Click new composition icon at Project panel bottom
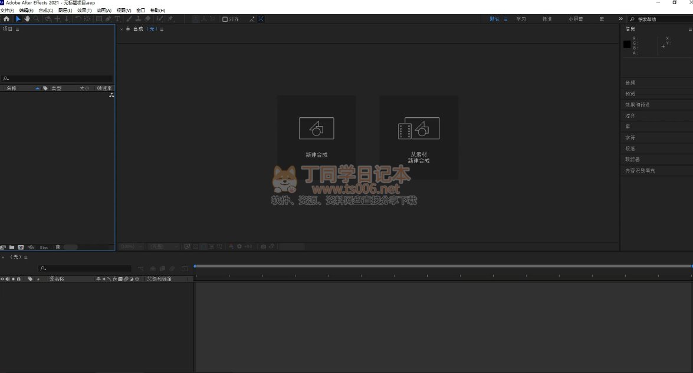Image resolution: width=693 pixels, height=373 pixels. pyautogui.click(x=21, y=247)
